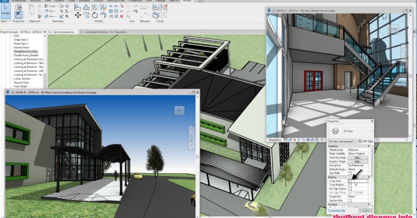Click the Far Clip Offset value field
Image resolution: width=417 pixels, height=218 pixels.
tap(358, 193)
